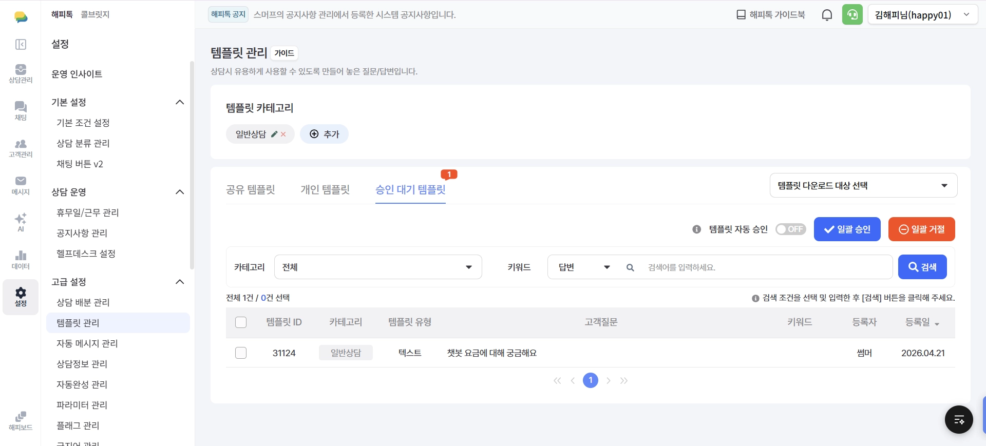Open 템플릿 다운로드 대상 선택 dropdown

pos(863,185)
